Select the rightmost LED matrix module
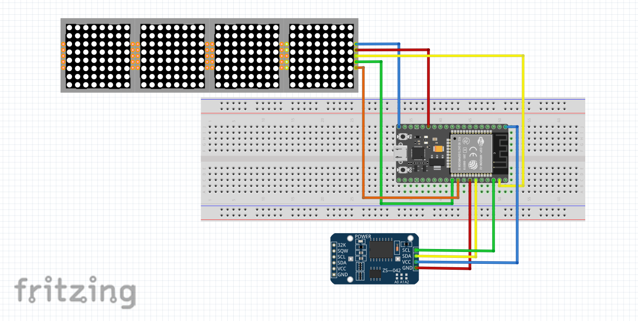The width and height of the screenshot is (638, 321). pos(321,57)
